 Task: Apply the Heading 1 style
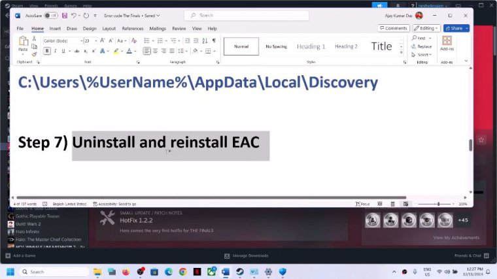311,46
